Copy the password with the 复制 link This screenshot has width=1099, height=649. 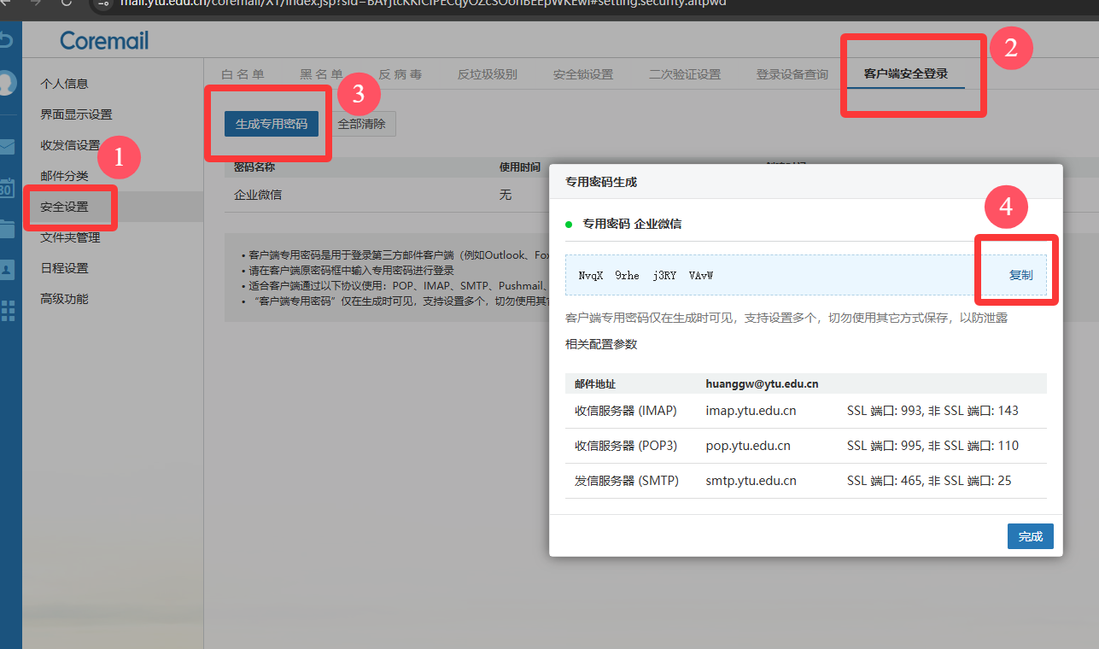[1020, 275]
